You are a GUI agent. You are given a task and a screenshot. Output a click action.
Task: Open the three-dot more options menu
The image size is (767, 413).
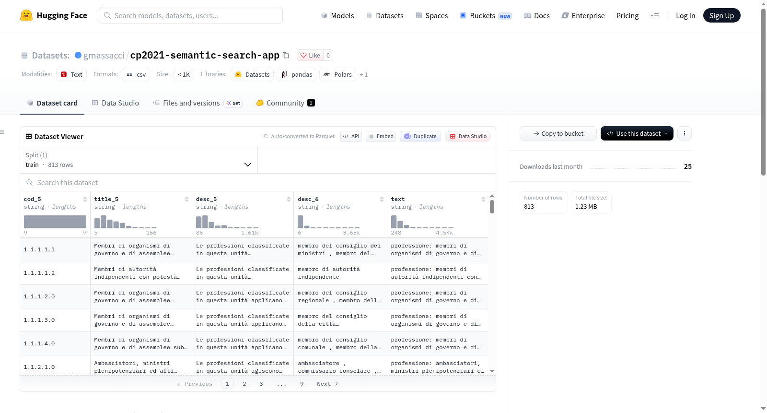point(685,133)
